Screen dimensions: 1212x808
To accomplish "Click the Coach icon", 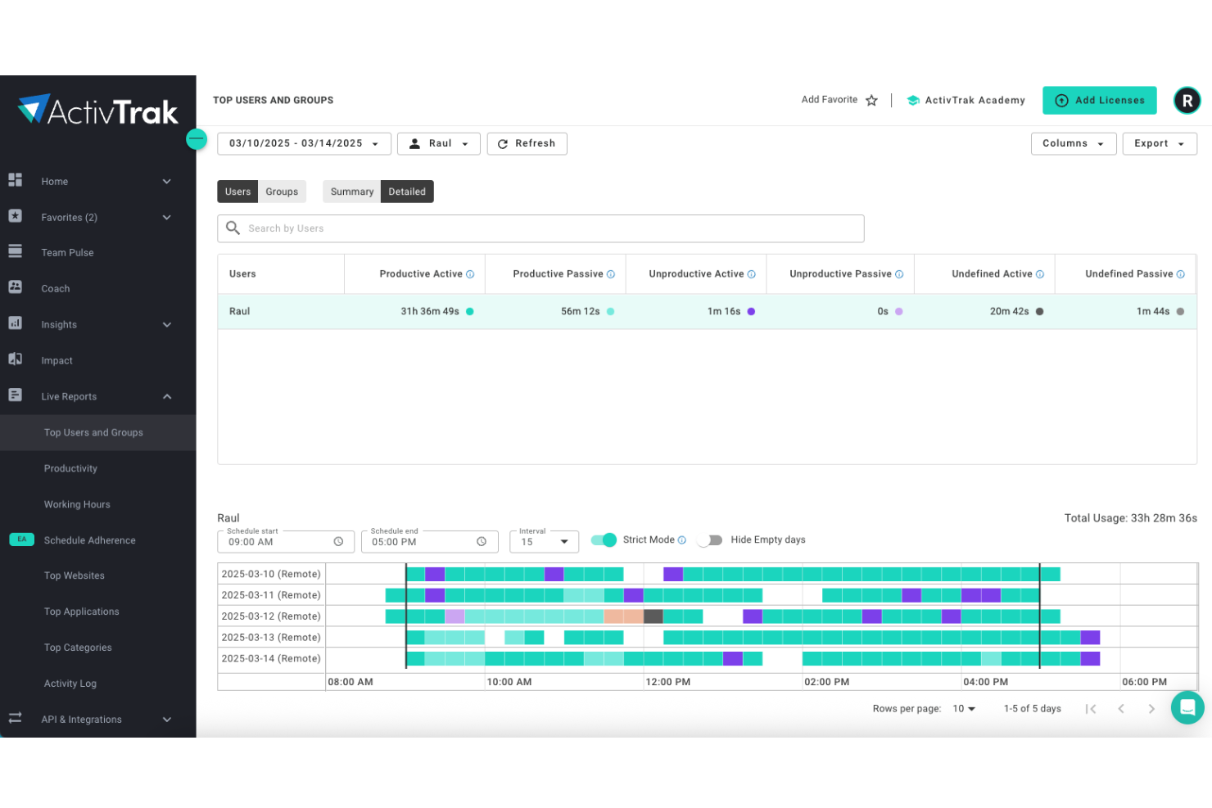I will (15, 287).
